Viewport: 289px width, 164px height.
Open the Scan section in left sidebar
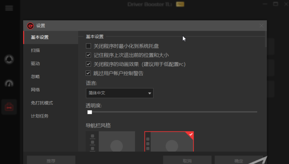point(9,59)
